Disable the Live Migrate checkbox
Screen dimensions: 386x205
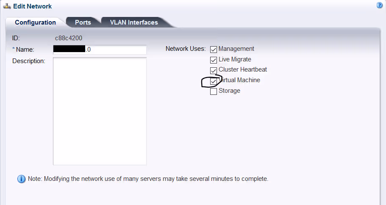pos(214,60)
